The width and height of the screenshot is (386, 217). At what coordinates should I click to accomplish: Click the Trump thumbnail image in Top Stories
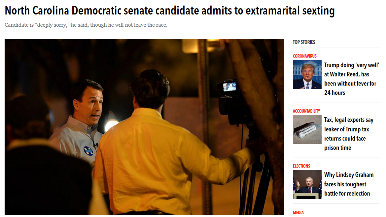point(307,75)
